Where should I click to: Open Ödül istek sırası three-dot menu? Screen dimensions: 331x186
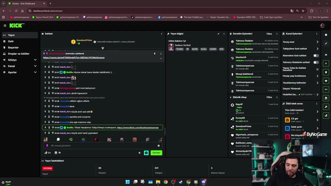pyautogui.click(x=317, y=104)
